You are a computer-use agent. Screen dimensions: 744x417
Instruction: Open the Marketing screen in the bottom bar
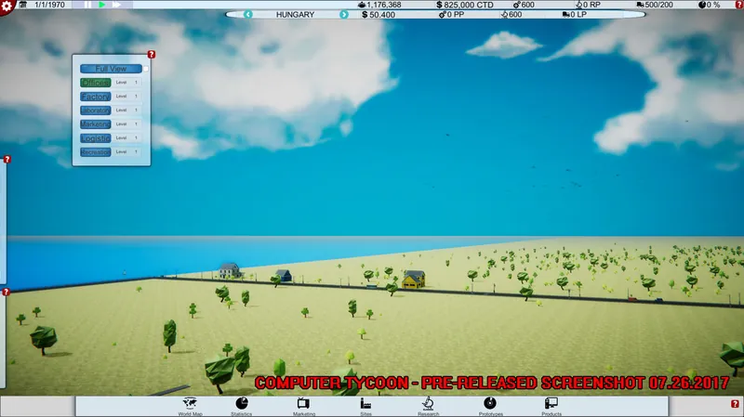304,406
